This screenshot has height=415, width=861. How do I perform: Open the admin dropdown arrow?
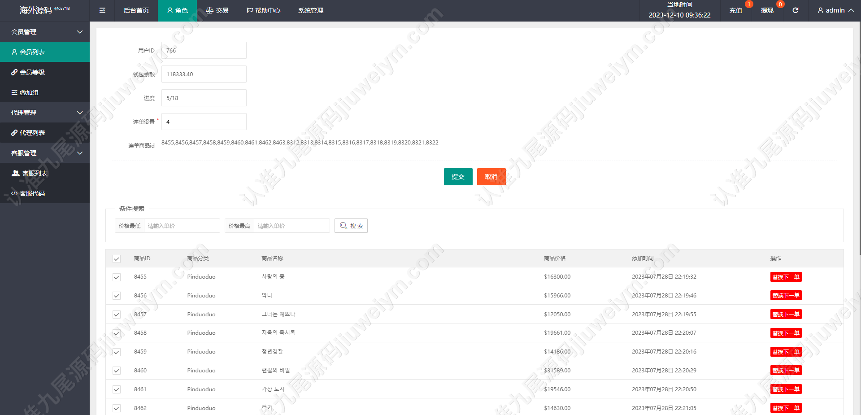click(851, 10)
